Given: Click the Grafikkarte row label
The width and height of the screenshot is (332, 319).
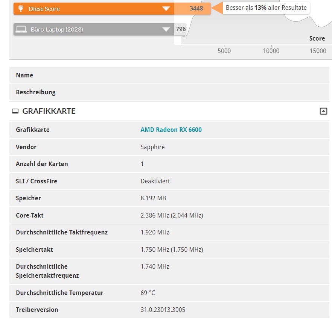Looking at the screenshot, I should coord(33,130).
